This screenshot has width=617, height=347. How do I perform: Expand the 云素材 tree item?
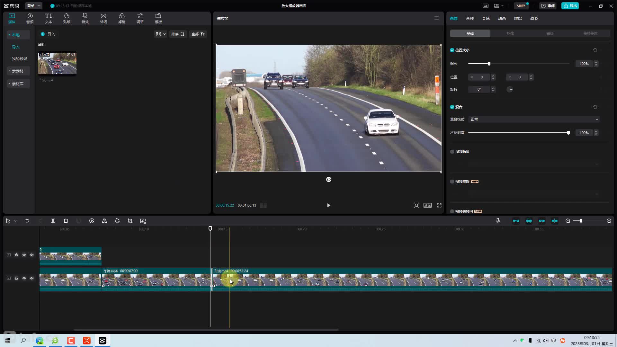tap(18, 71)
